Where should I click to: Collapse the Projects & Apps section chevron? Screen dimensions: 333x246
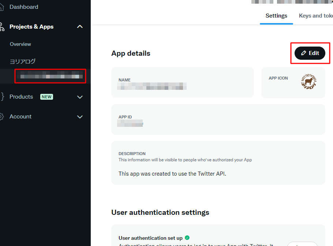pos(80,27)
